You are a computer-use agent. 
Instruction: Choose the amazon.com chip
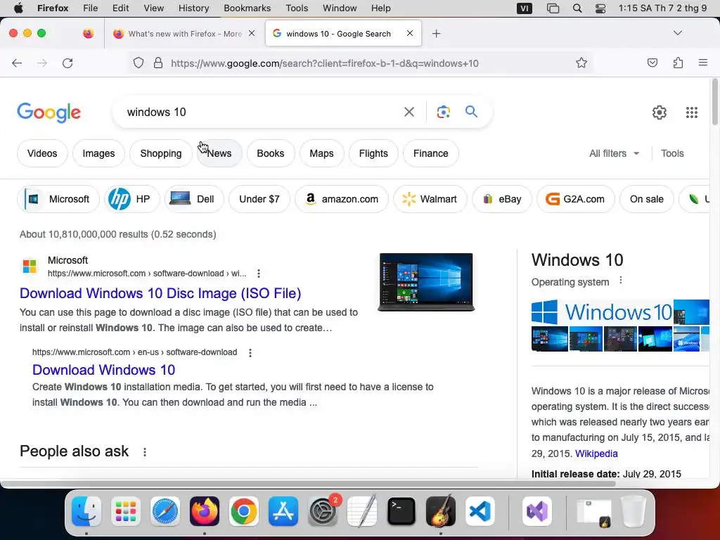point(342,199)
